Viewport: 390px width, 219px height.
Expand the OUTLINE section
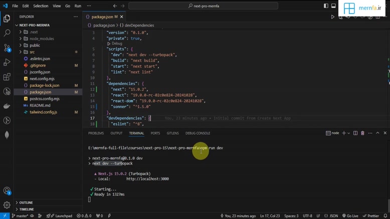(26, 202)
